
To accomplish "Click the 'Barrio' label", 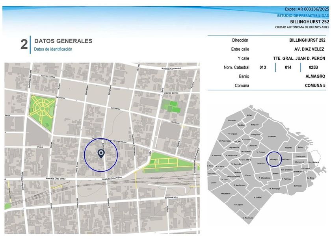I will pos(244,76).
